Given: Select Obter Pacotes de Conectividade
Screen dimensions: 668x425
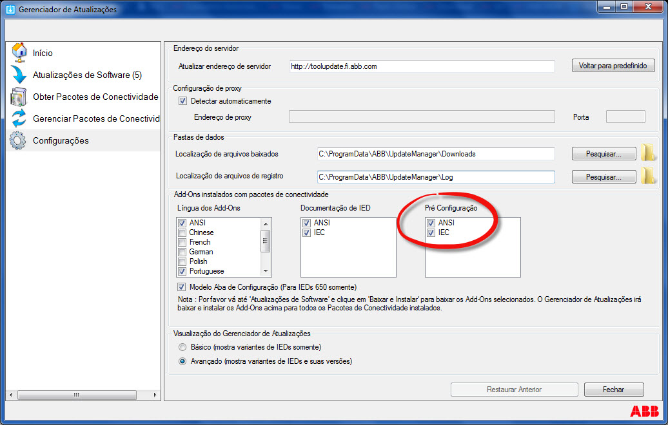Looking at the screenshot, I should [95, 97].
